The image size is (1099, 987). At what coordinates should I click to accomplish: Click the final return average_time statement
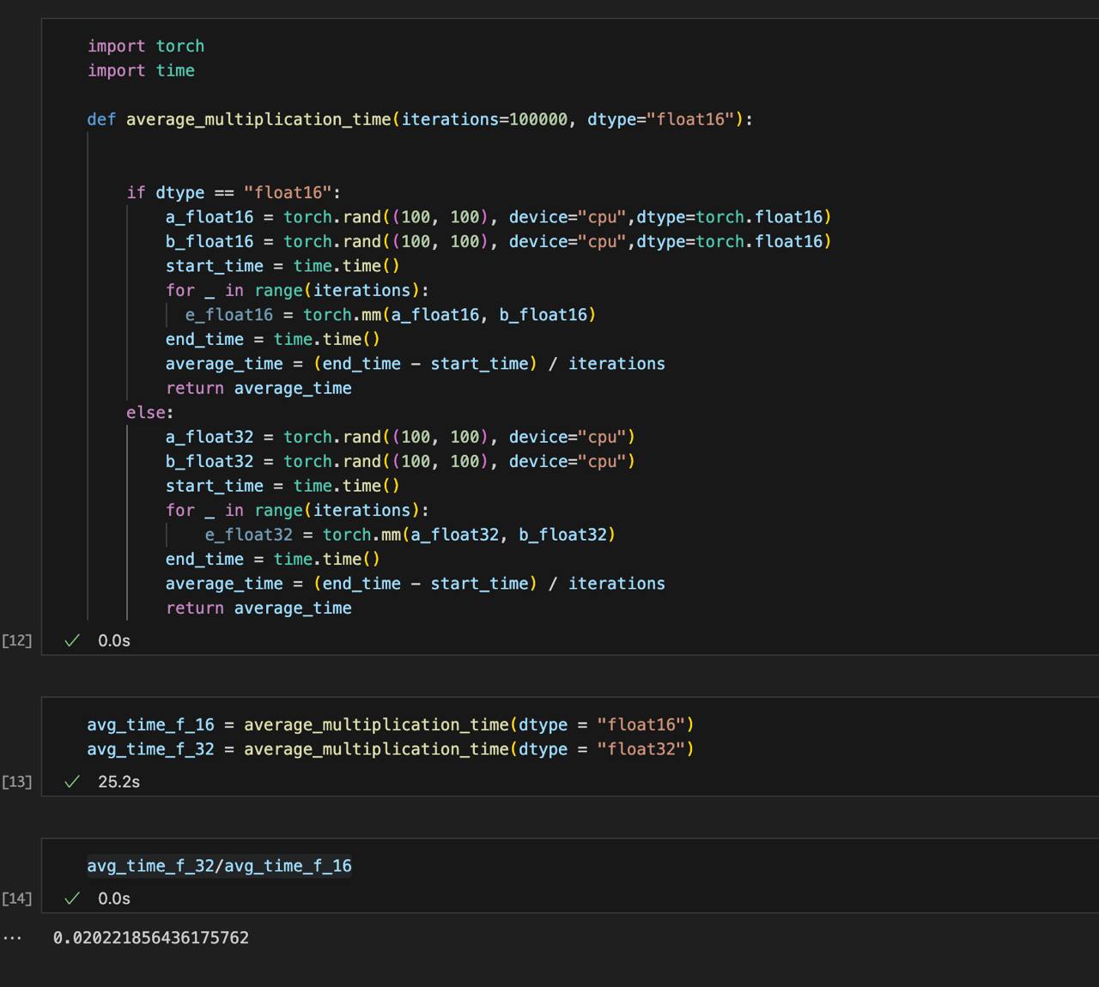(258, 608)
